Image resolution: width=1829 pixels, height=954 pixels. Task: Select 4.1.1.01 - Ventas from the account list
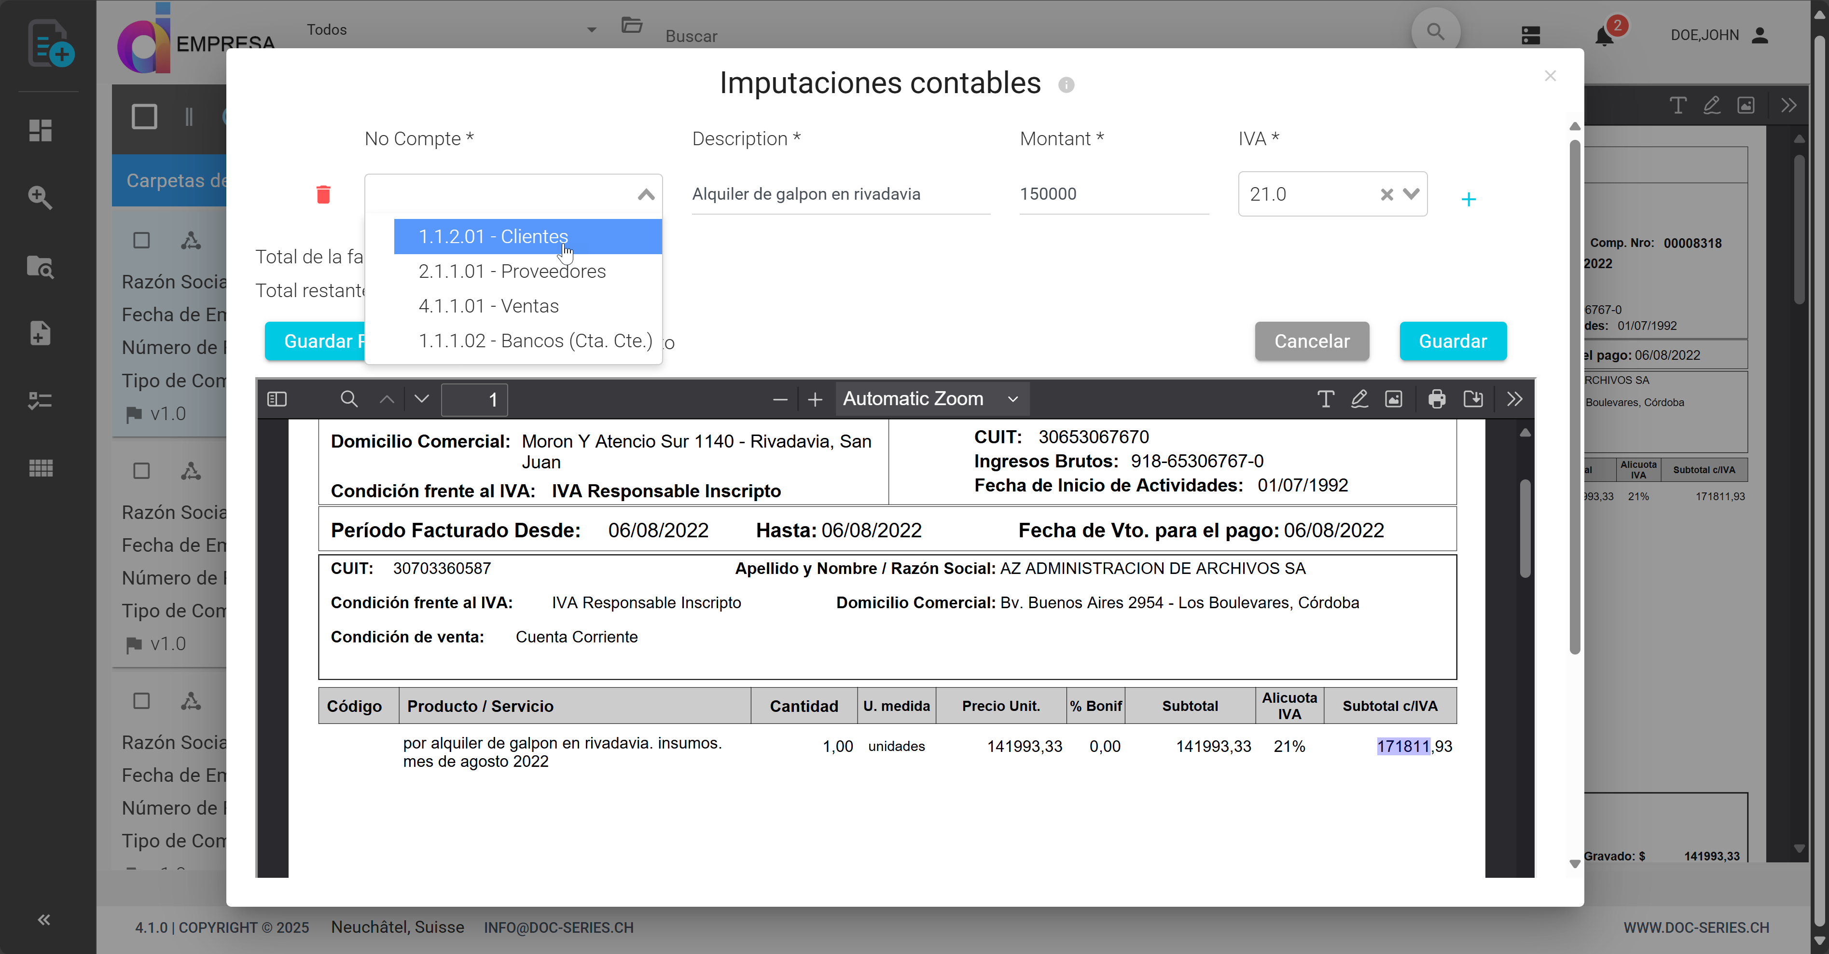click(x=488, y=306)
